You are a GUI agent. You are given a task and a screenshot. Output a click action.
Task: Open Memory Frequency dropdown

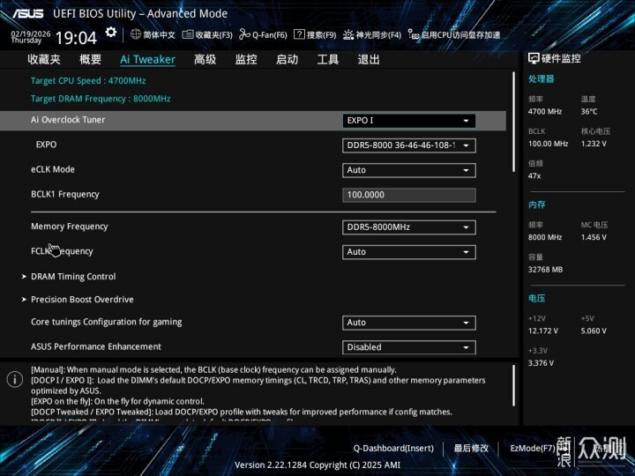(409, 227)
